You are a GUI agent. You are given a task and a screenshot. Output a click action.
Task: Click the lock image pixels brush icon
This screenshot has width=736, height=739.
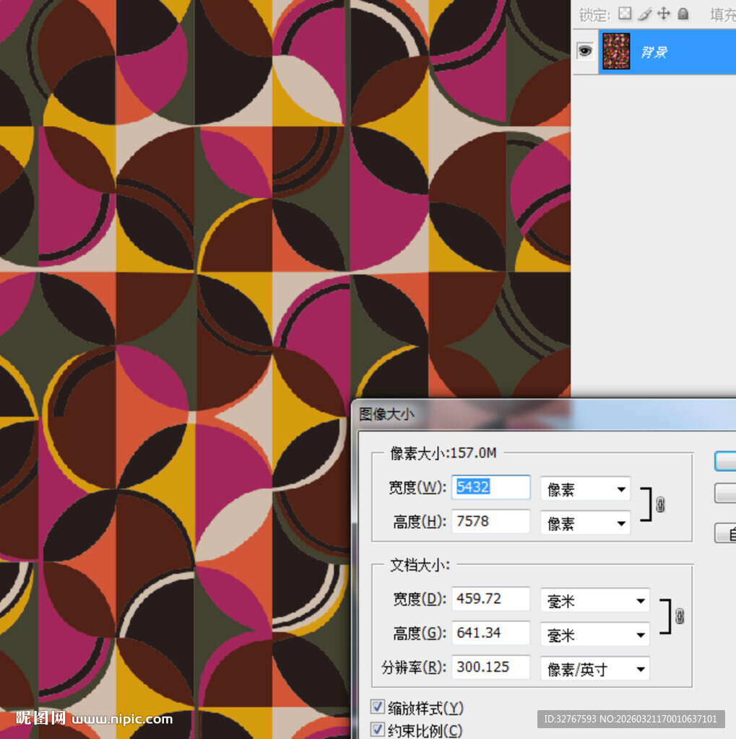point(644,14)
